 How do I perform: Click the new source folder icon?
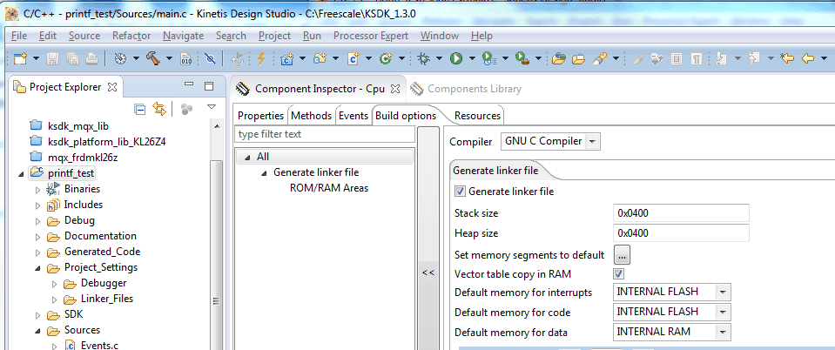coord(320,58)
